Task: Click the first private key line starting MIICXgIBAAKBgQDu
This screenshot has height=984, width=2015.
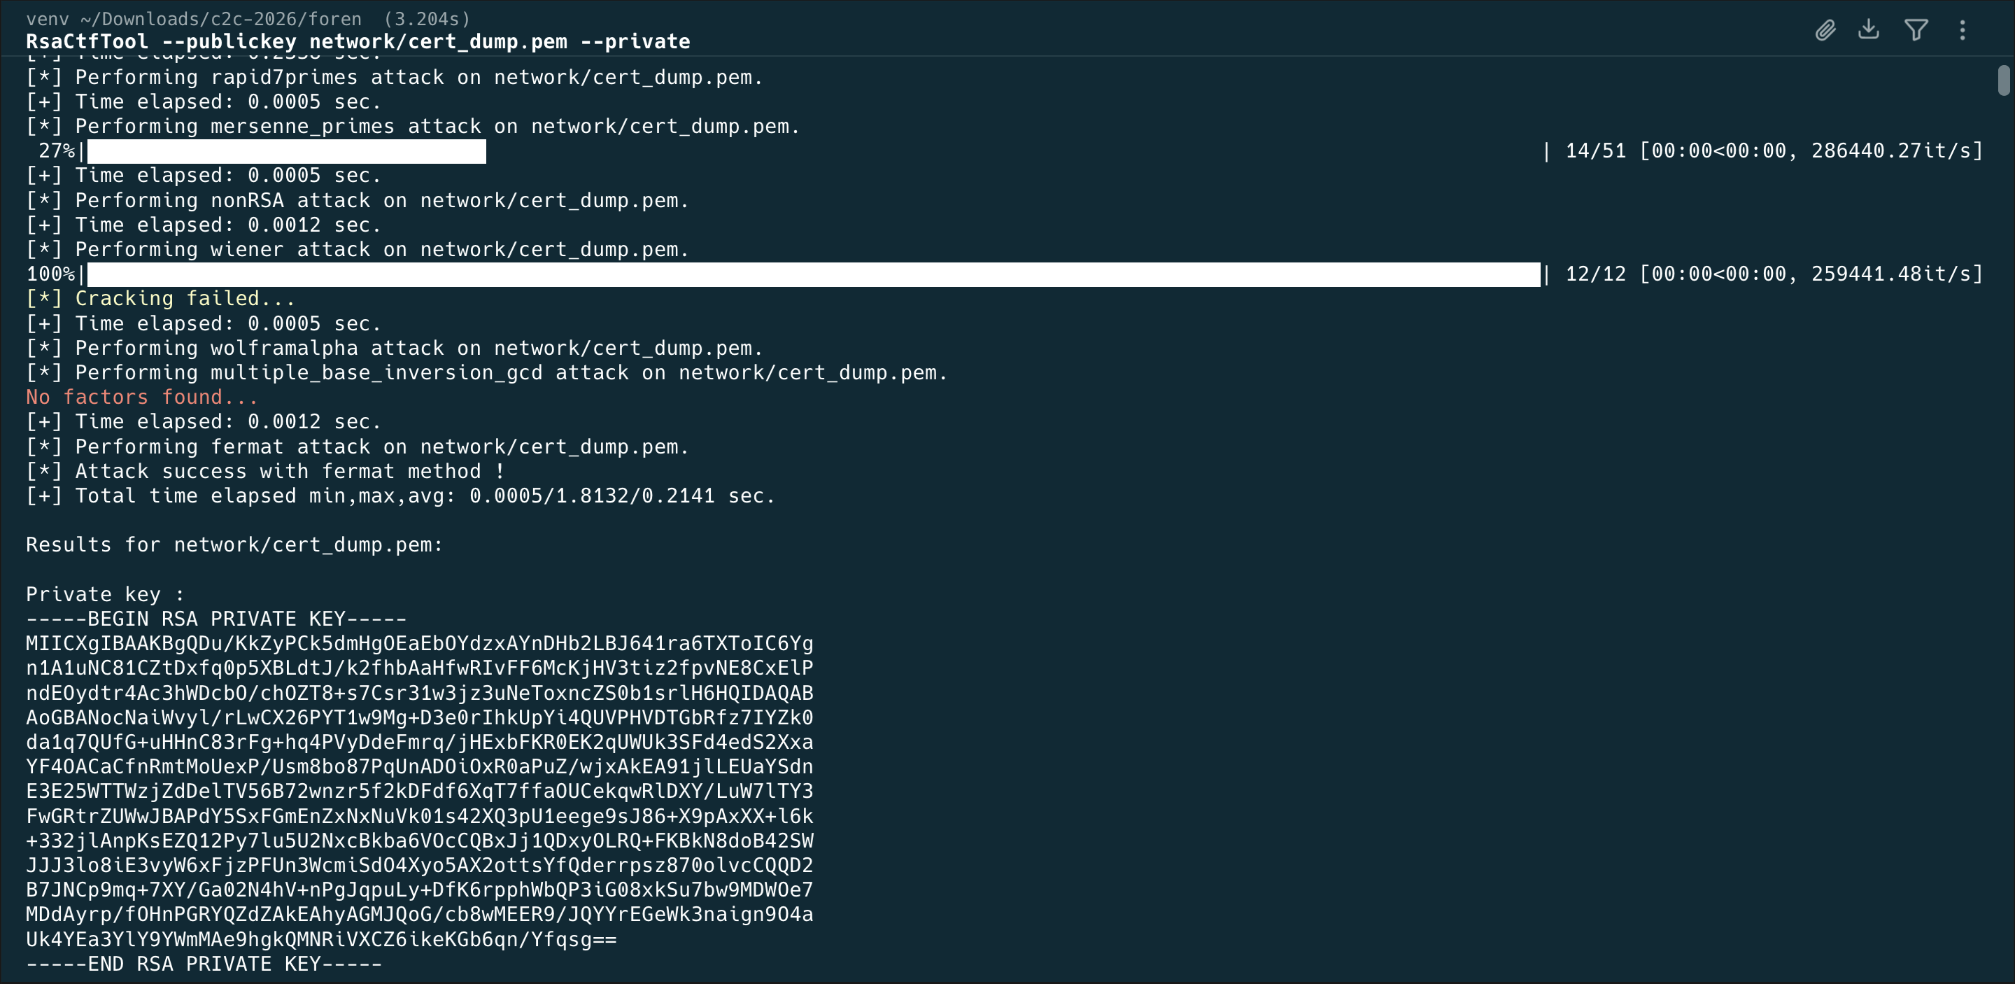Action: 419,644
